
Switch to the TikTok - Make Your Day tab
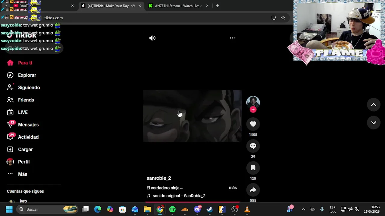[x=108, y=6]
